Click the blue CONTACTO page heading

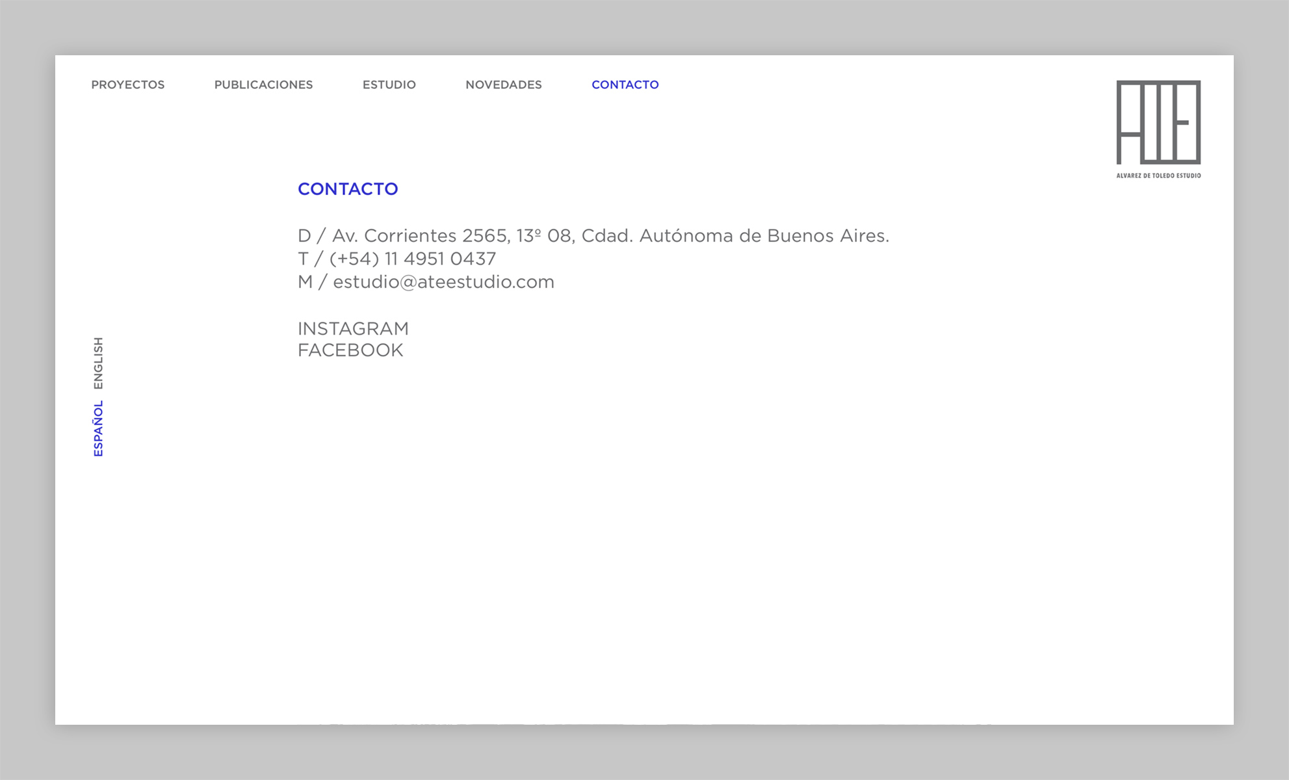coord(348,189)
